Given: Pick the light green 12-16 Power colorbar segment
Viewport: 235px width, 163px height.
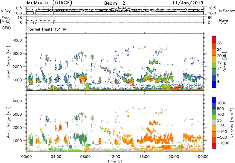Looking at the screenshot, I should click(214, 65).
